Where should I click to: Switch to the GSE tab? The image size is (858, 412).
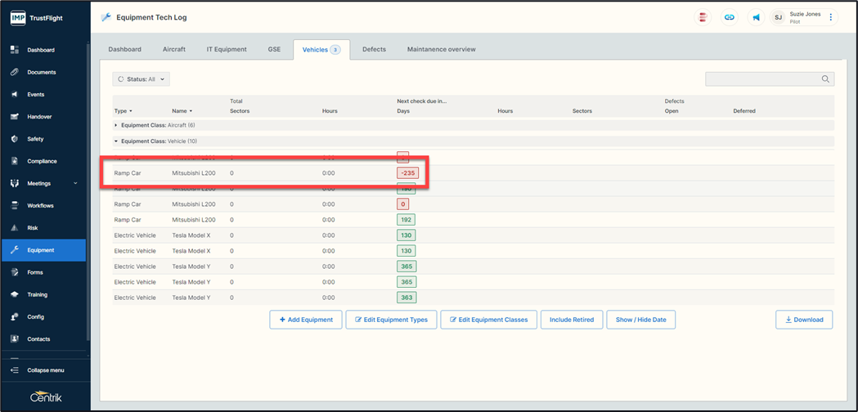tap(274, 50)
